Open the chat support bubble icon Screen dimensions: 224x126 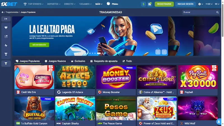tap(219, 122)
